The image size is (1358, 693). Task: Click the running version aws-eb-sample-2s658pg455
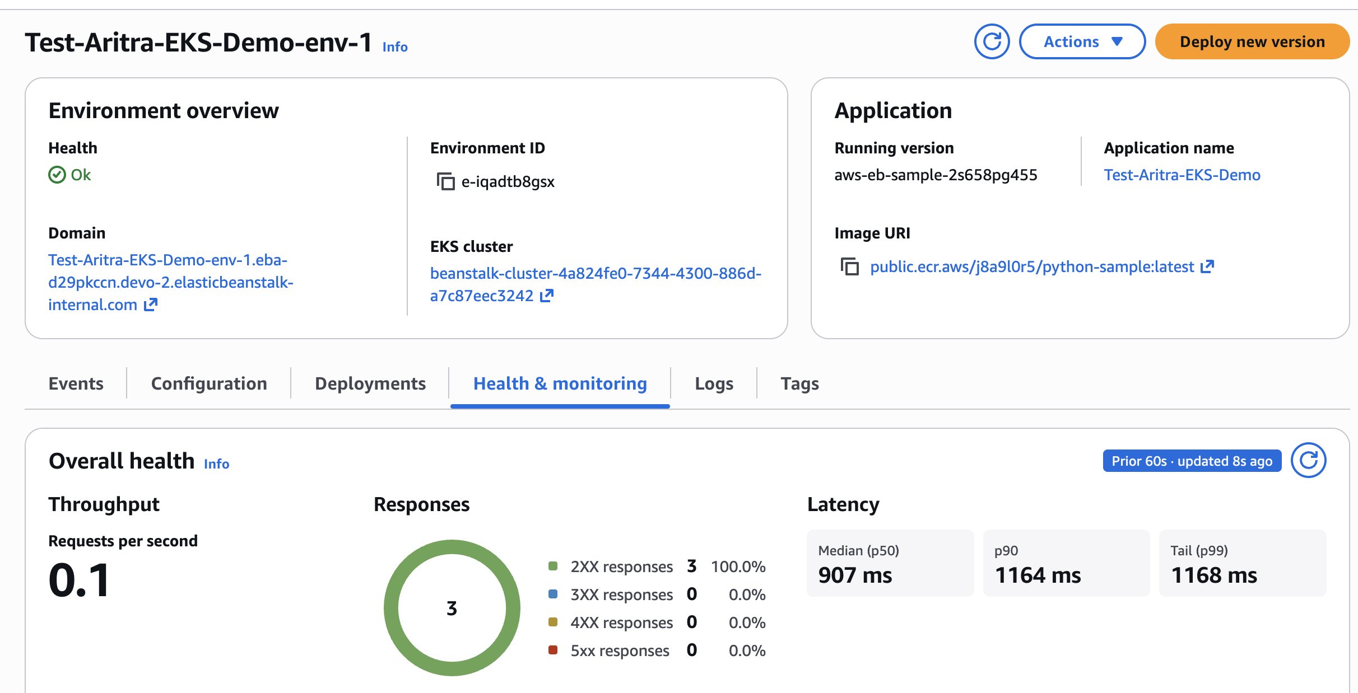936,175
